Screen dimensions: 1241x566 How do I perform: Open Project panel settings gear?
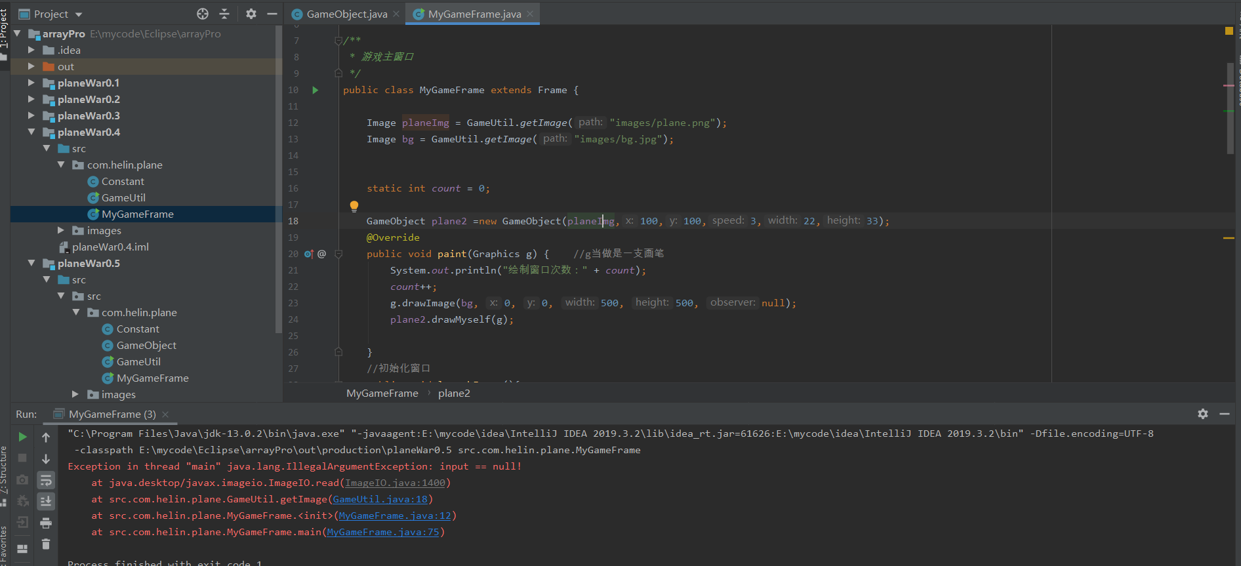click(x=251, y=14)
